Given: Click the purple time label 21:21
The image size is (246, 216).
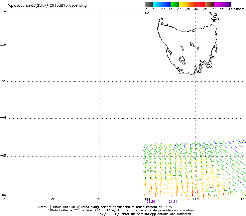Looking at the screenshot, I should (x=173, y=202).
